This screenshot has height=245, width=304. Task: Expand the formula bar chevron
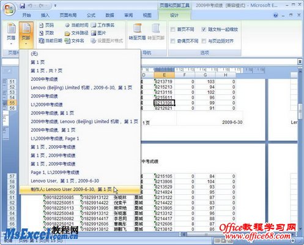point(300,61)
